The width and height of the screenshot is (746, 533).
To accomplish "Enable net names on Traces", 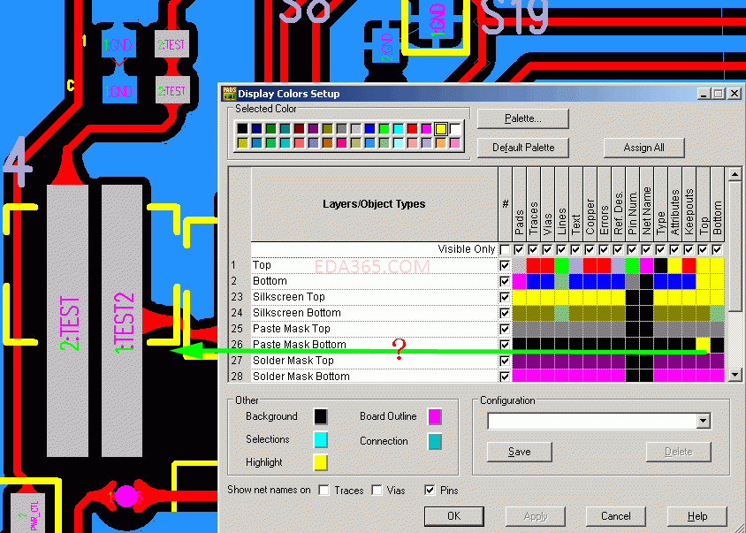I will [324, 490].
